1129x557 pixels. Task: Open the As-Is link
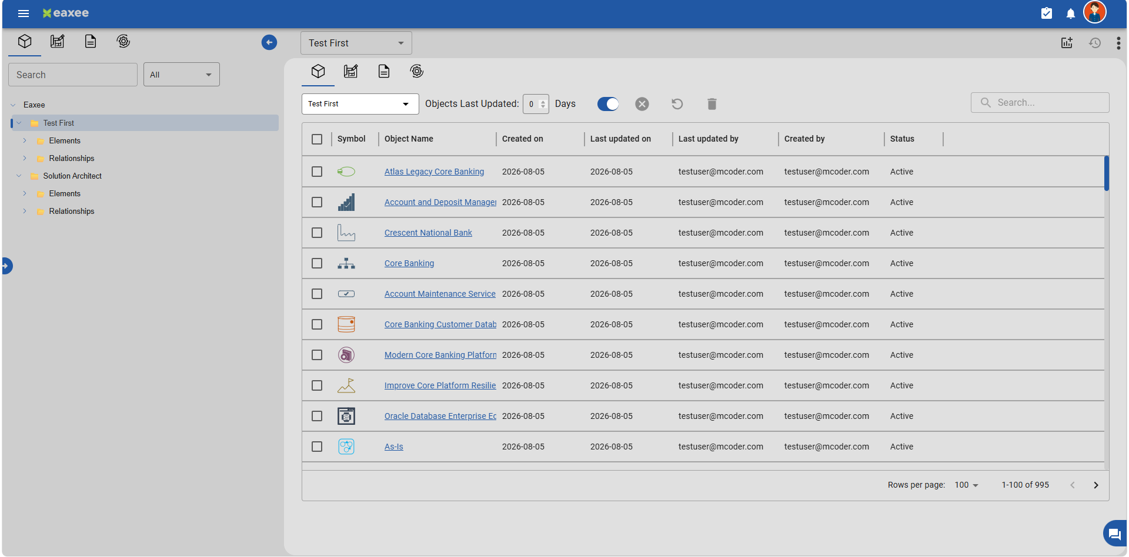coord(394,447)
